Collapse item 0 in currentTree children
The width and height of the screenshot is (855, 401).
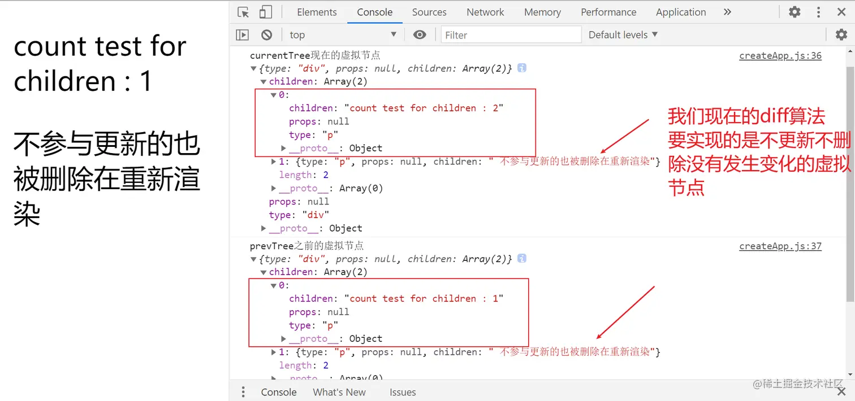coord(274,95)
